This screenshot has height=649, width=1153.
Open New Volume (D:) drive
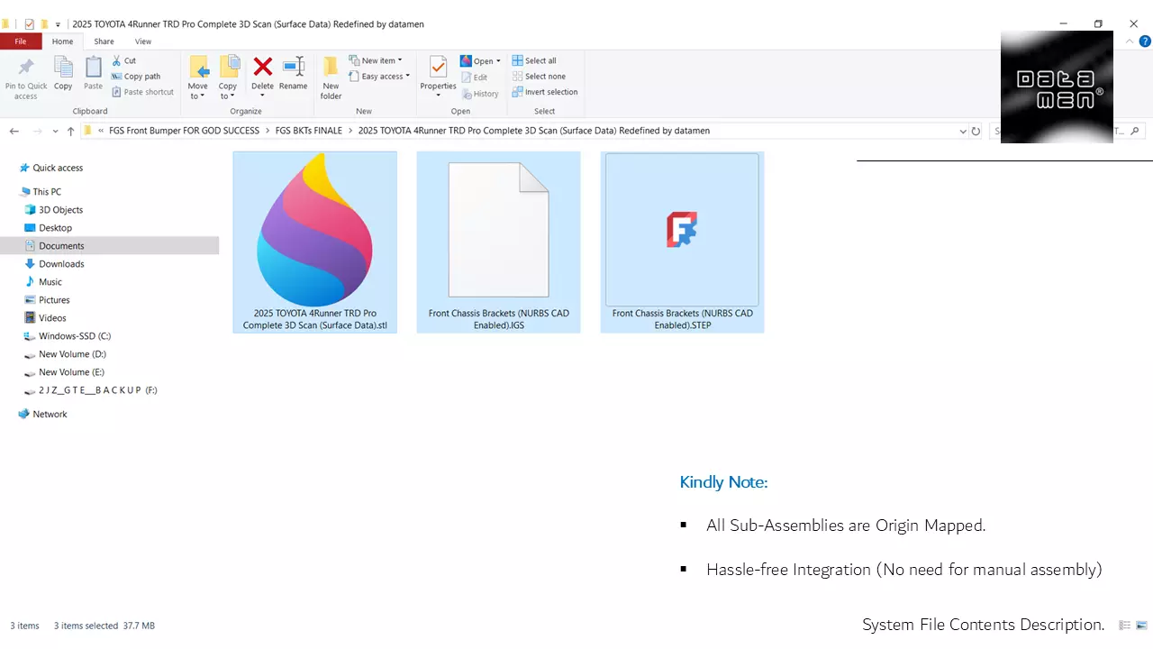click(x=72, y=353)
